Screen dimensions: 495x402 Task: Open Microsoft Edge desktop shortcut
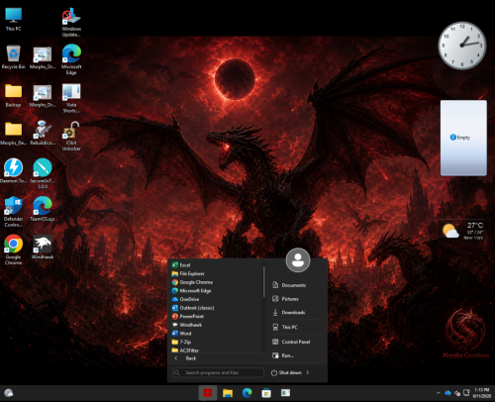tap(71, 59)
